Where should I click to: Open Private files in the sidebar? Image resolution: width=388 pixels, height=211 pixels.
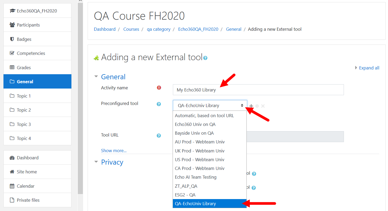pyautogui.click(x=37, y=200)
